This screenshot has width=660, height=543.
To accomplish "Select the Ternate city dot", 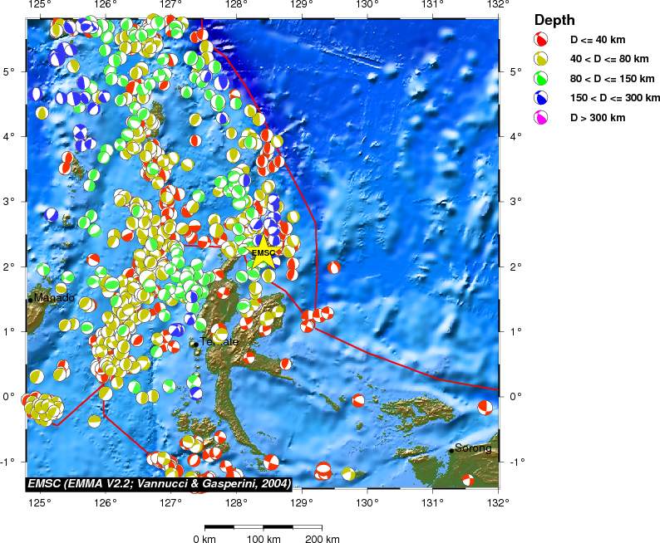I will click(x=195, y=345).
